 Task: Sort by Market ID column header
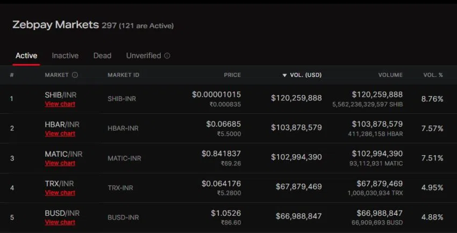pos(123,75)
